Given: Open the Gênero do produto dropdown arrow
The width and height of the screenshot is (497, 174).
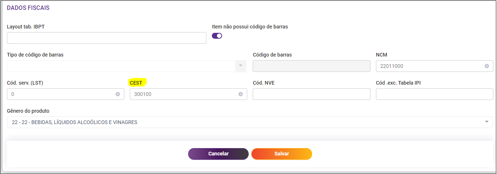Looking at the screenshot, I should click(487, 122).
